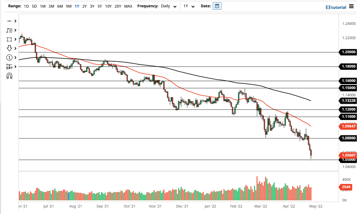
Task: Select the 1M range tab
Action: pos(42,6)
